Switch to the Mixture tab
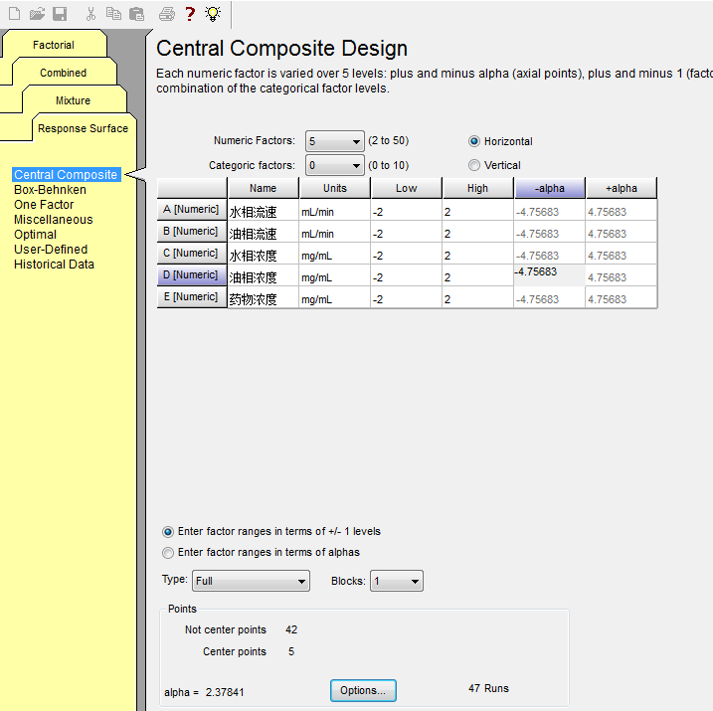Viewport: 713px width, 711px height. coord(73,100)
